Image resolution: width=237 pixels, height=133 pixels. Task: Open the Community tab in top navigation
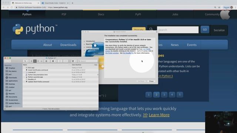(212, 14)
